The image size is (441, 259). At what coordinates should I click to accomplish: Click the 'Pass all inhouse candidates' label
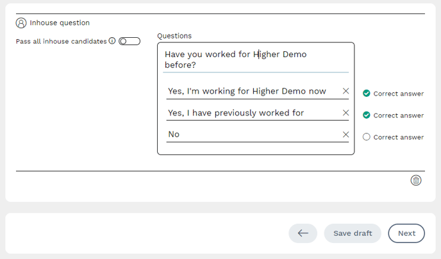pos(61,41)
